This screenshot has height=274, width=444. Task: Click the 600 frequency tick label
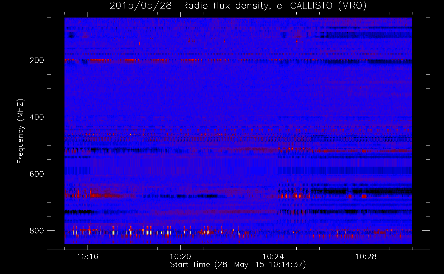pyautogui.click(x=37, y=174)
